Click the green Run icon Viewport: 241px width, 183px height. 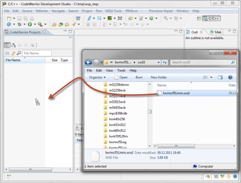click(x=30, y=24)
